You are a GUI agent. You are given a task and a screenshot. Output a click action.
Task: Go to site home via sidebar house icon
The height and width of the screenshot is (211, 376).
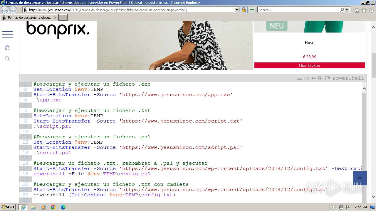7,47
